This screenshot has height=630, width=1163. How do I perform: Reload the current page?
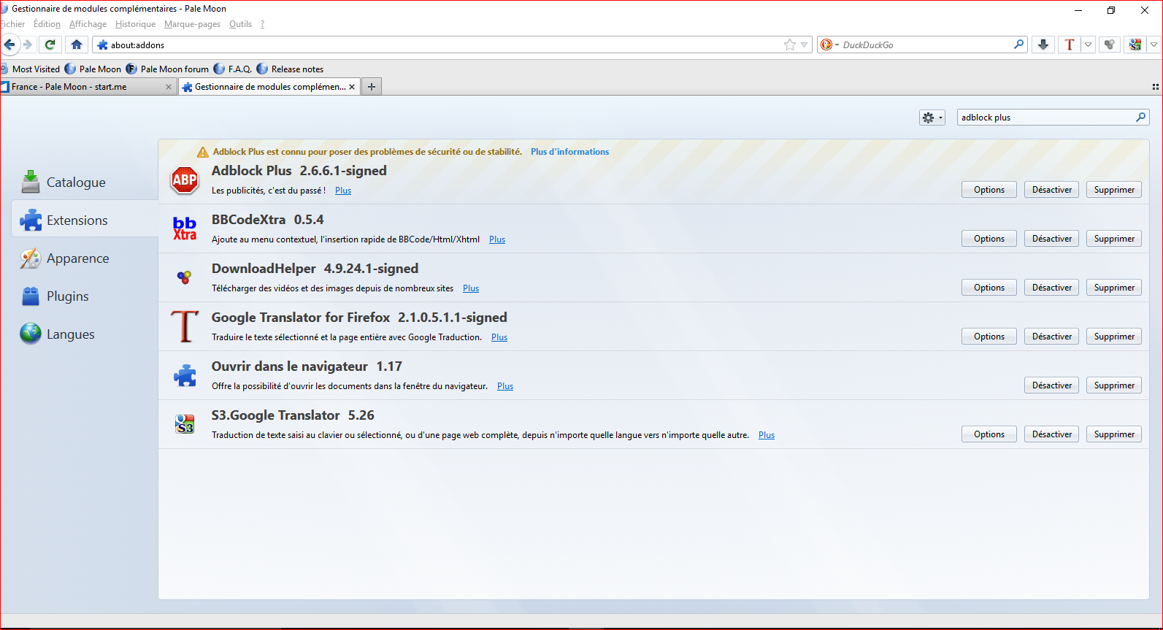point(50,45)
